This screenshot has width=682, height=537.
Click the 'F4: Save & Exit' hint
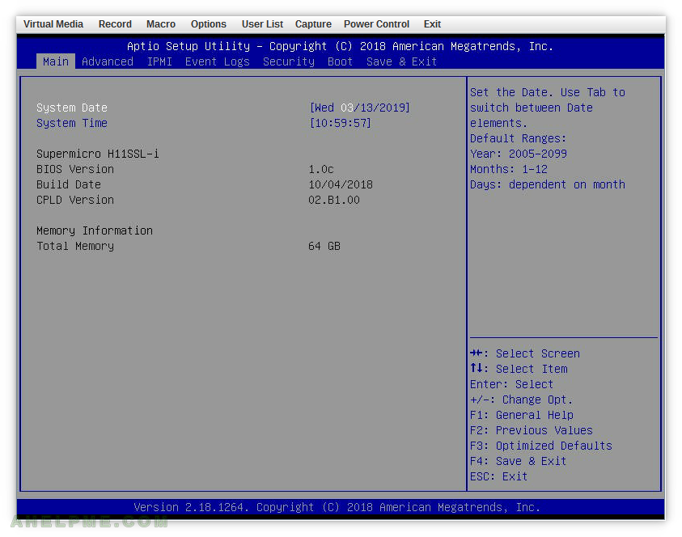519,461
